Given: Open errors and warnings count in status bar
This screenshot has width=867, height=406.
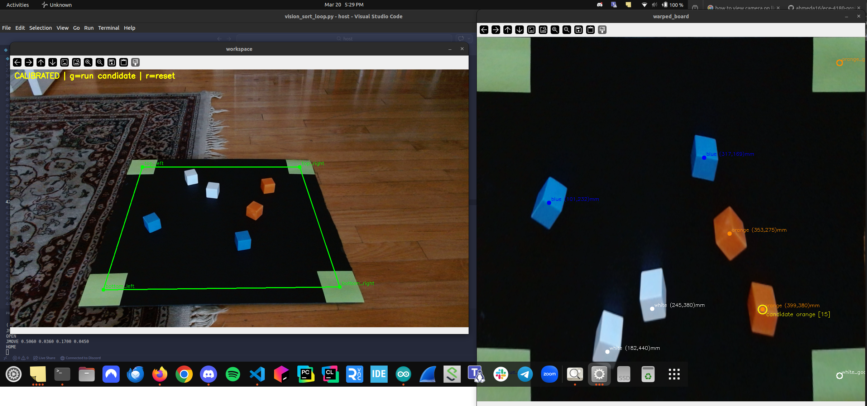Looking at the screenshot, I should 21,358.
